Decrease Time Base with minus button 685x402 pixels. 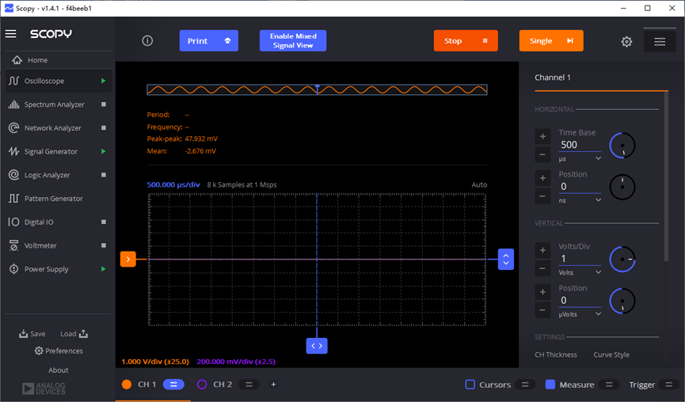pyautogui.click(x=542, y=154)
